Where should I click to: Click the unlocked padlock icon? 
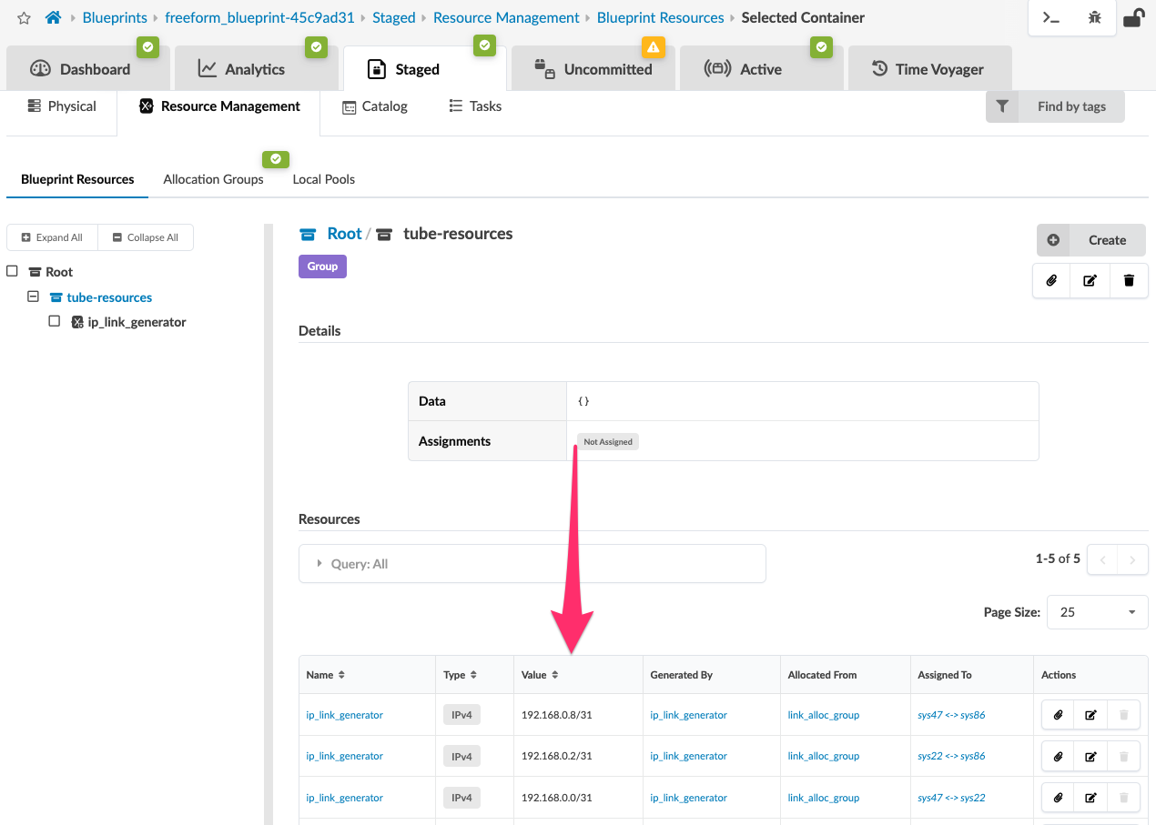(1133, 18)
